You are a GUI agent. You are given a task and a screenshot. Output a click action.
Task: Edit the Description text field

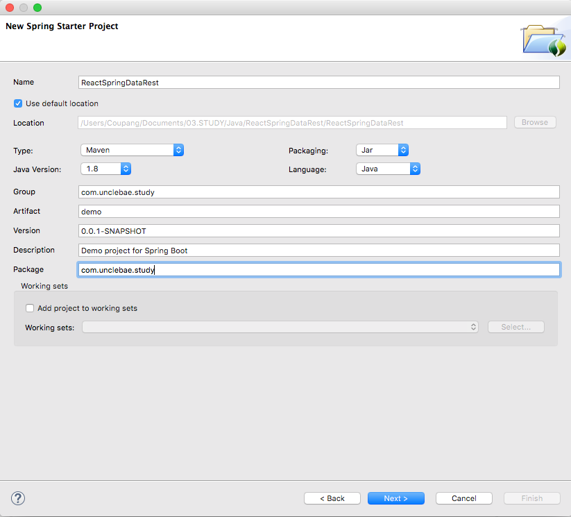pyautogui.click(x=319, y=251)
